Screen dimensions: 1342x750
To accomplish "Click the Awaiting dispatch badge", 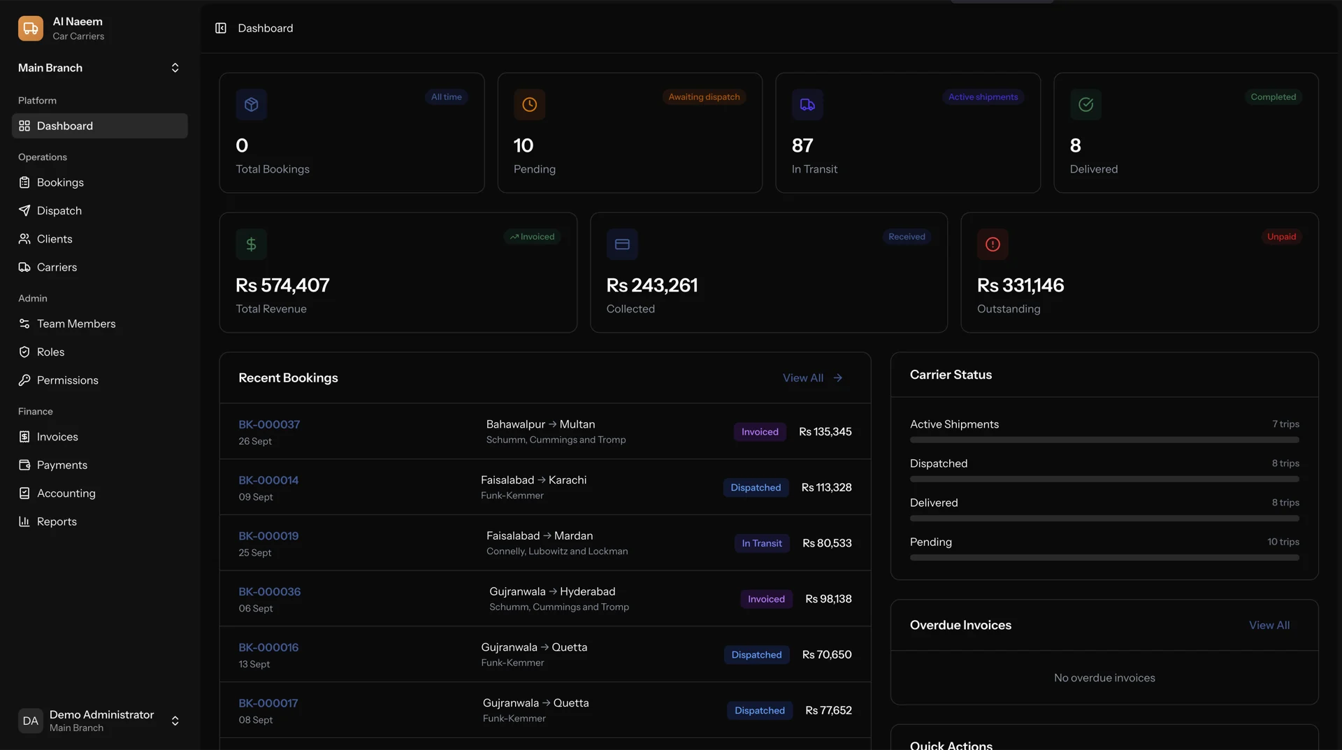I will pyautogui.click(x=704, y=97).
